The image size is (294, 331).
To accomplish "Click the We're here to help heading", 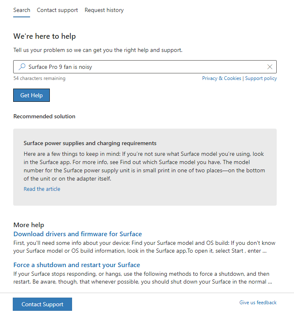I will pyautogui.click(x=44, y=36).
